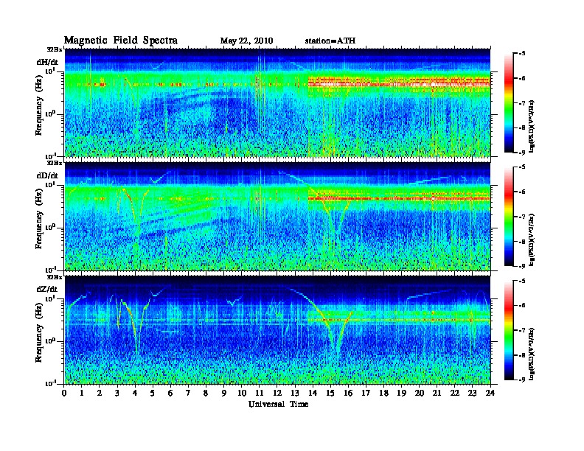The image size is (584, 451).
Task: Click inside the dZ/dt spectrogram plot
Action: tap(277, 330)
